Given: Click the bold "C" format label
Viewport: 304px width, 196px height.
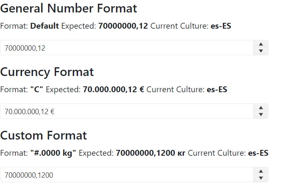Looking at the screenshot, I should (37, 89).
